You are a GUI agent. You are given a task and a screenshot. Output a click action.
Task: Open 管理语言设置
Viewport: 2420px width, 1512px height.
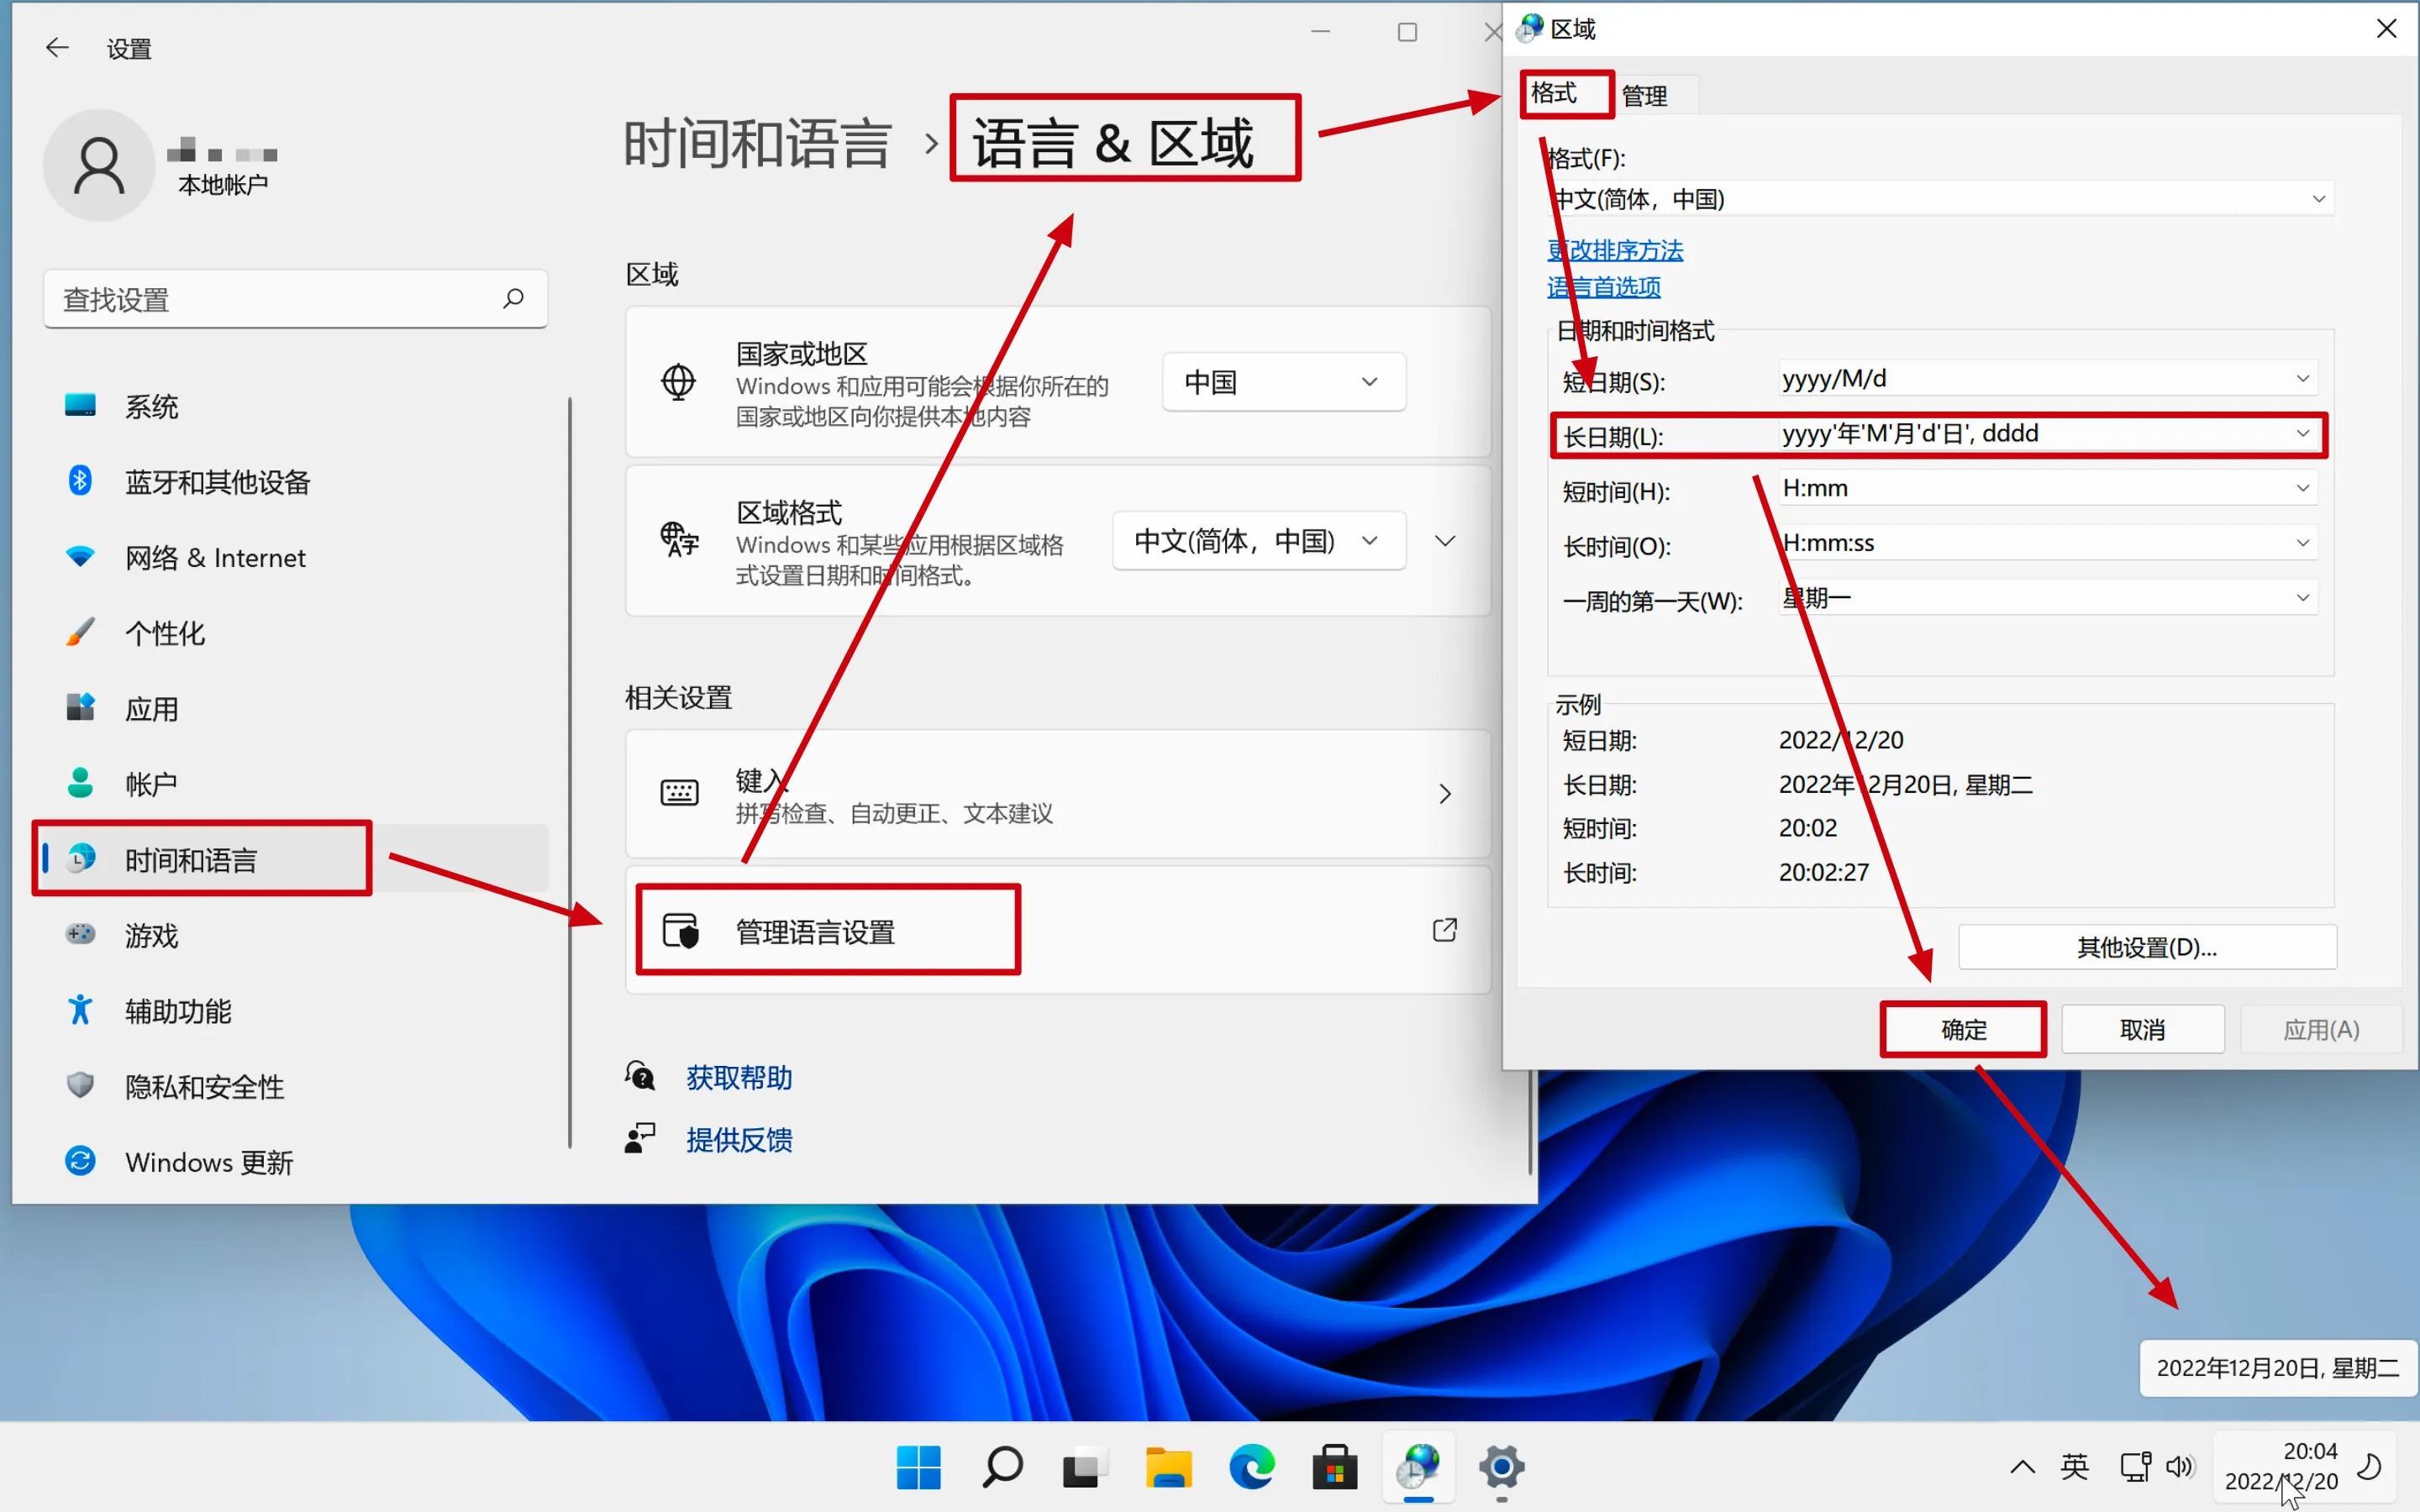[1058, 930]
